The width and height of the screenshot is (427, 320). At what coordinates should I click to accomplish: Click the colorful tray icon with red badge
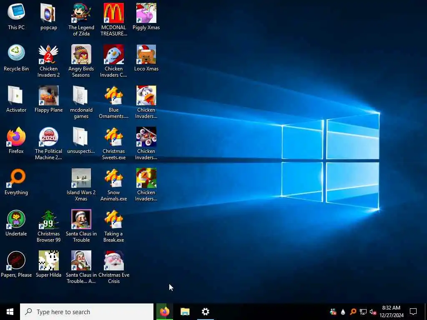coord(333,312)
